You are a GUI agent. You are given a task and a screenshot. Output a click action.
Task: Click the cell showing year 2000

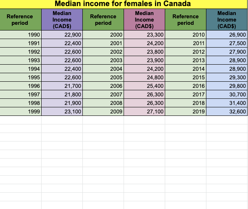tap(103, 35)
